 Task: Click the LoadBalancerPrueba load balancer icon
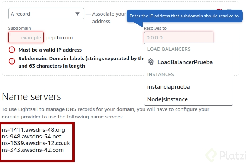[x=151, y=62]
